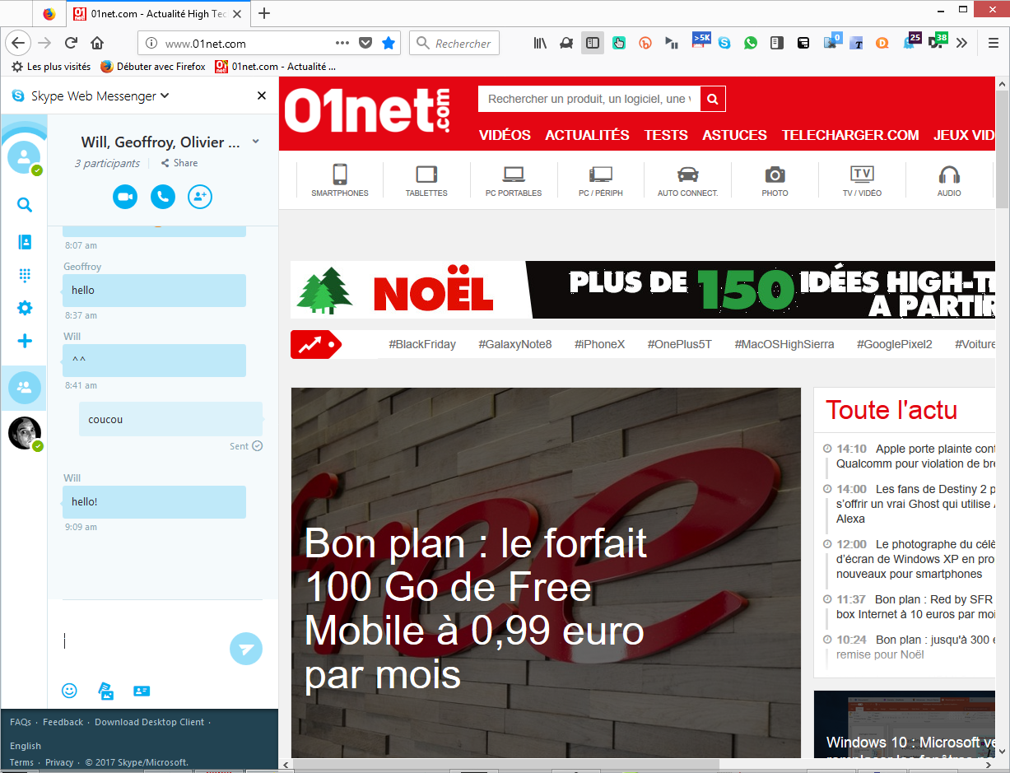Open Skype settings gear

click(25, 308)
